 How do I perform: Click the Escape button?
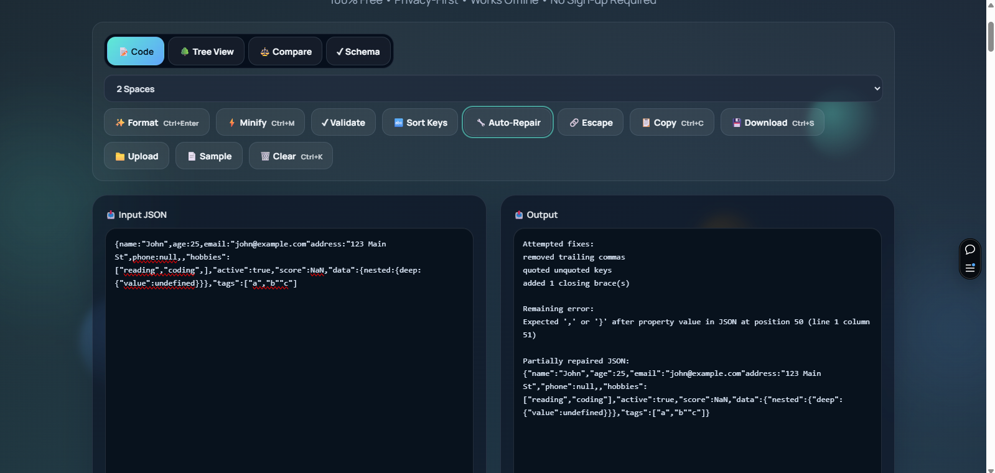point(591,123)
